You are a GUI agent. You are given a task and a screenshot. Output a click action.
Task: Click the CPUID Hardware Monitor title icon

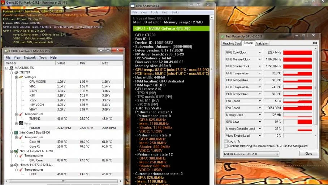point(6,51)
